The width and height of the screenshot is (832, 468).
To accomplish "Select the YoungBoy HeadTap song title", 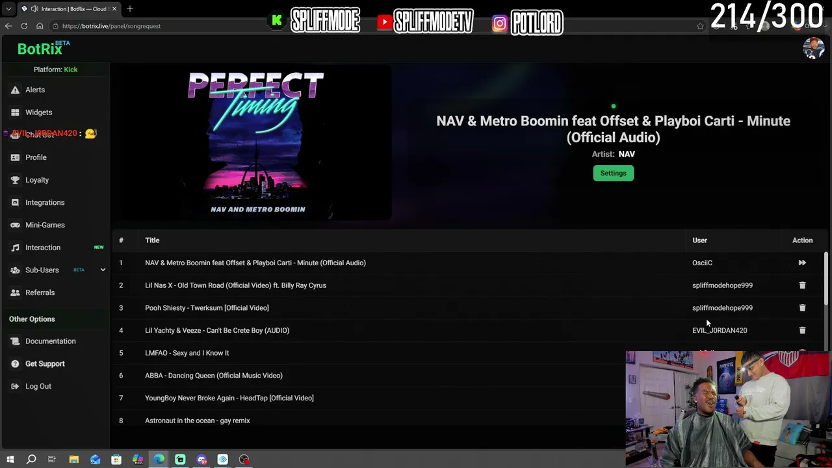I will 229,398.
